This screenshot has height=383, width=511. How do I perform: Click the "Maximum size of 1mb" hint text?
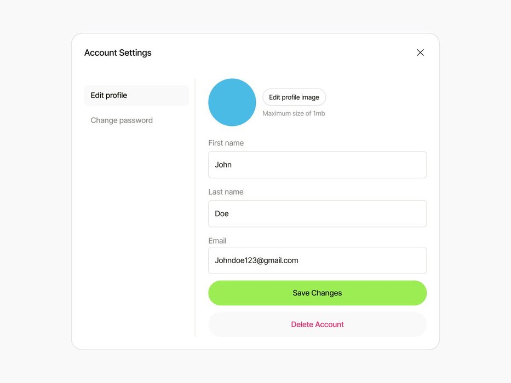coord(294,114)
